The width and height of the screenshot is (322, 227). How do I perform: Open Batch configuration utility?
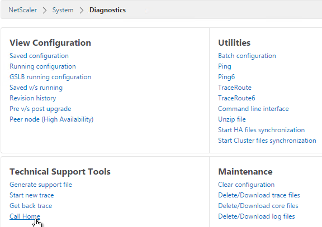(x=247, y=56)
